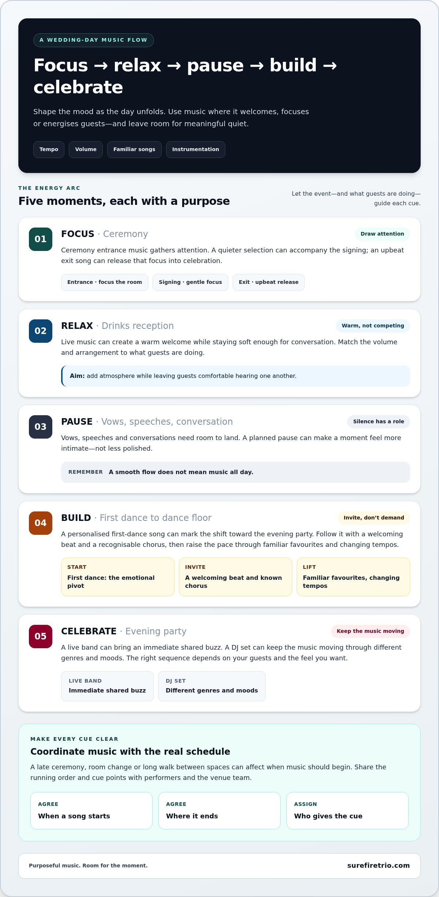Select Signing · gentle focus pill
The image size is (439, 897).
pyautogui.click(x=190, y=282)
